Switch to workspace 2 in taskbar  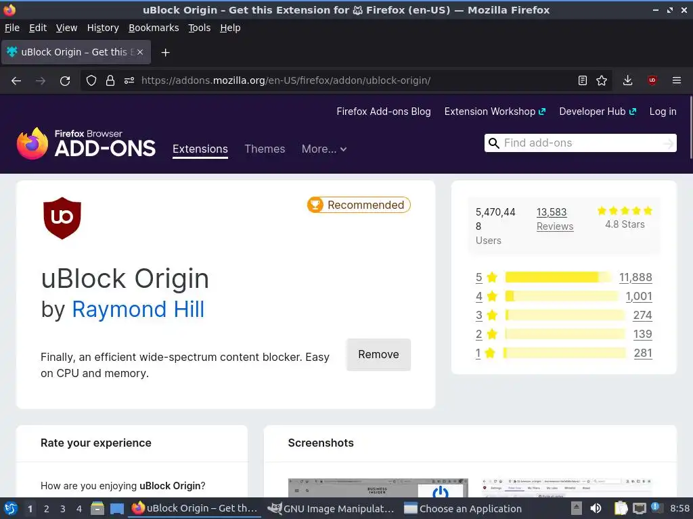pyautogui.click(x=47, y=509)
